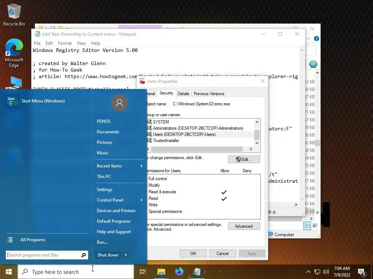Open Notepad Edit menu
Viewport: 373px width, 279px height.
(49, 43)
